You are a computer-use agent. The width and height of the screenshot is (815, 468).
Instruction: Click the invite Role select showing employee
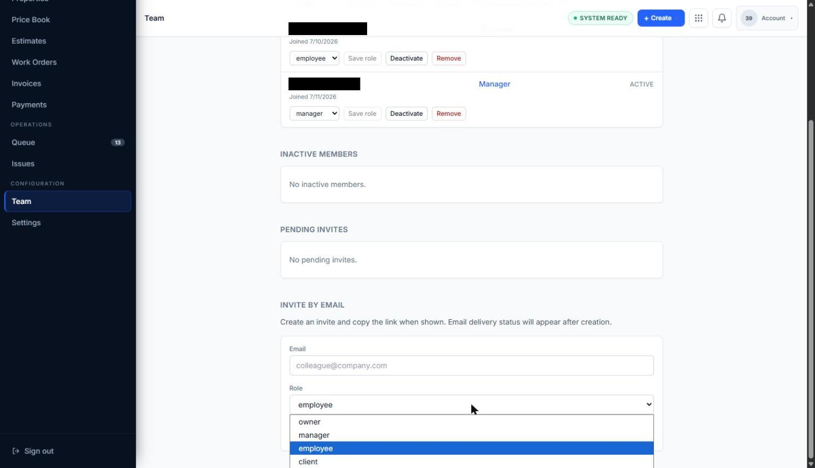point(471,405)
